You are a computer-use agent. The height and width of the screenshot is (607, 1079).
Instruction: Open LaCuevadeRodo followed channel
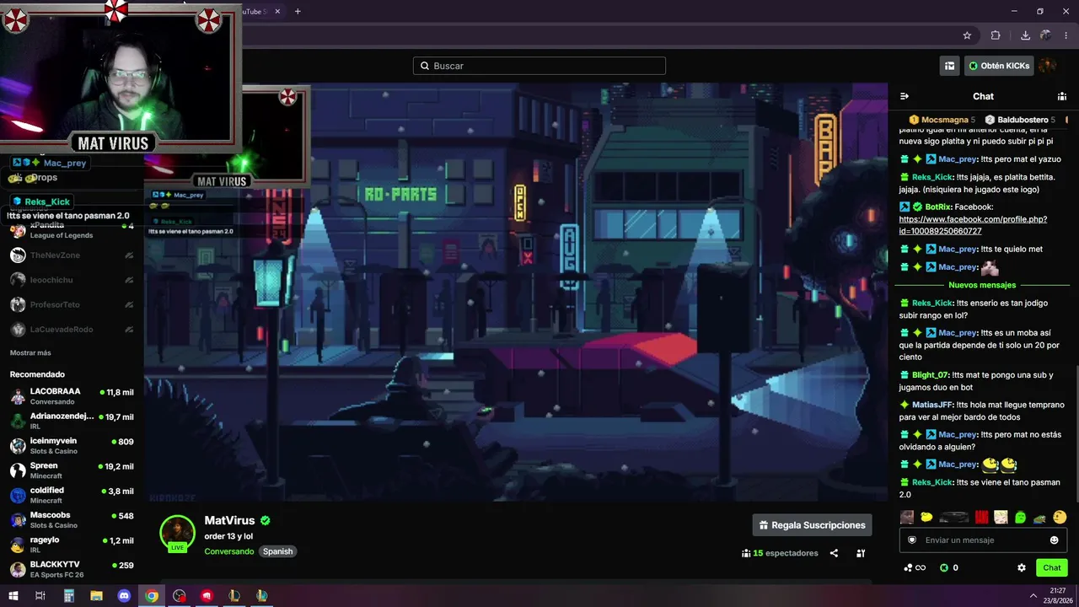72,330
